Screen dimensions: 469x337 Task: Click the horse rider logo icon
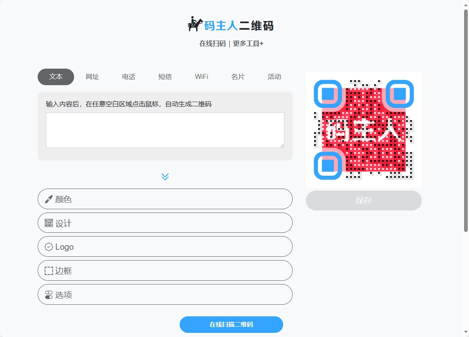tap(195, 24)
